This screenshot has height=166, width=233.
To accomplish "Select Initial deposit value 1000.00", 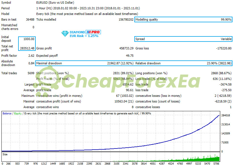I will click(x=29, y=39).
